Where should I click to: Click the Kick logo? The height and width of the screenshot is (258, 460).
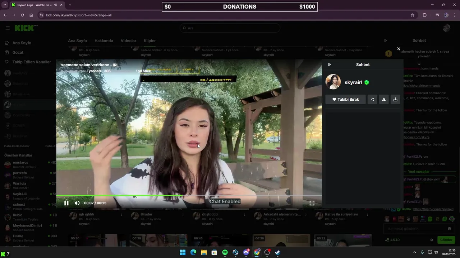pyautogui.click(x=26, y=28)
